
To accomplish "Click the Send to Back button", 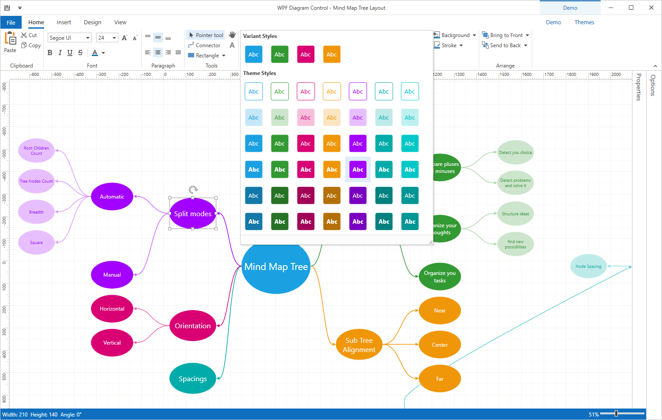I will [x=504, y=45].
